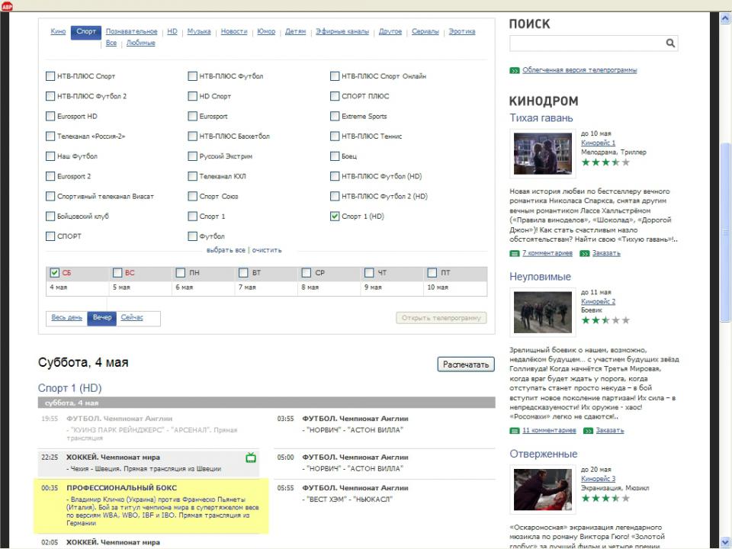
Task: Tick the ВС 5 мая day checkbox
Action: 117,273
